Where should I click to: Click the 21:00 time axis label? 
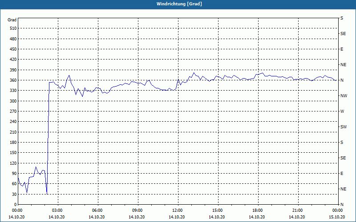click(x=298, y=210)
